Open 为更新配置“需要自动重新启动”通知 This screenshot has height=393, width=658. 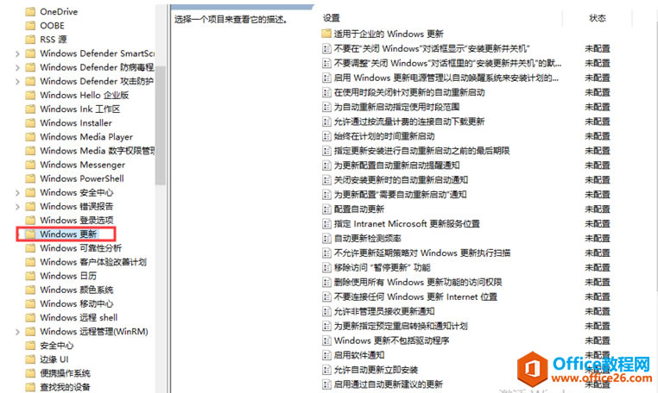click(x=400, y=195)
